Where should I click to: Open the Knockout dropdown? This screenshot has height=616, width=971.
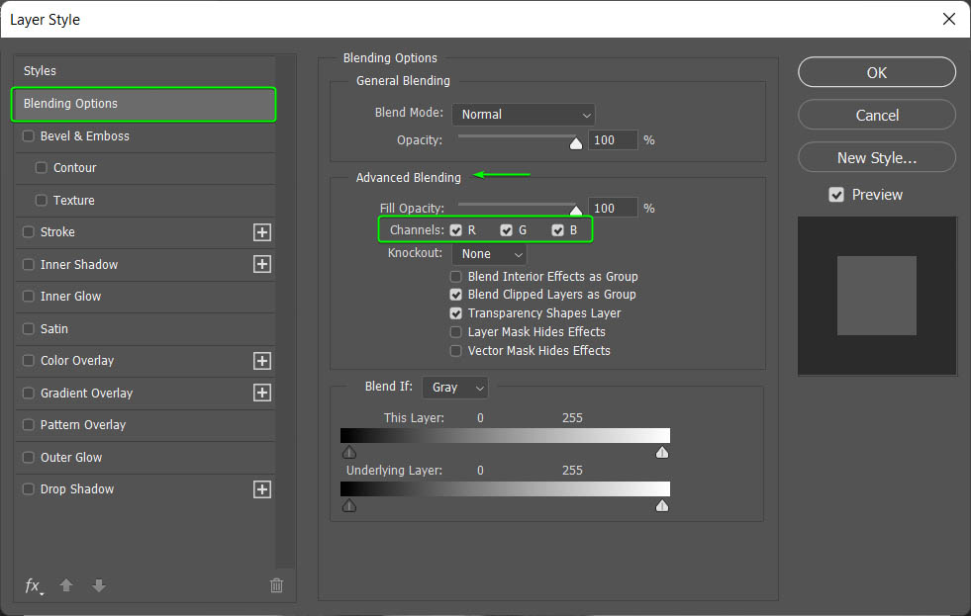click(x=489, y=254)
